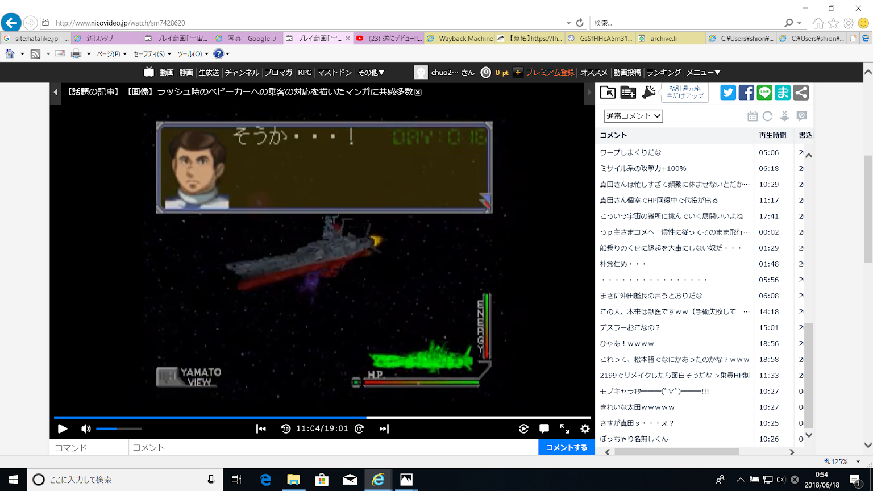Open the ページ(P) toolbar menu

pos(111,54)
